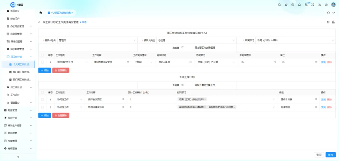Open the user avatar menu
339x161 pixels.
point(333,5)
